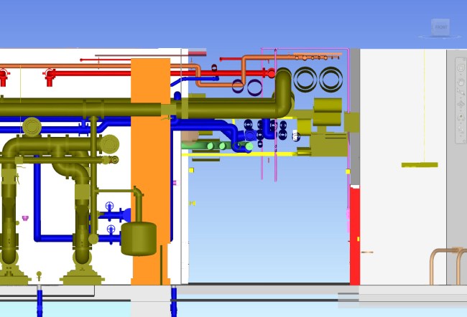Select the small yellow beam on right
This screenshot has height=317, width=467.
click(x=419, y=165)
